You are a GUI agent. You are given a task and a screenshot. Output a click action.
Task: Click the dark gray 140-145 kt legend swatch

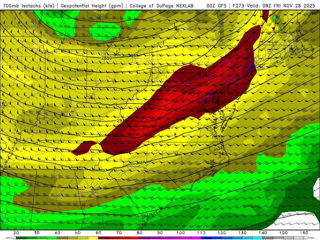[x=268, y=238]
